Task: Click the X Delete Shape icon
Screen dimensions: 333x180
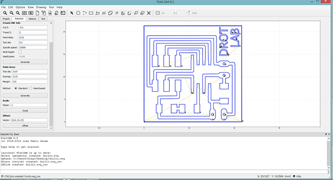Action: (x=148, y=13)
